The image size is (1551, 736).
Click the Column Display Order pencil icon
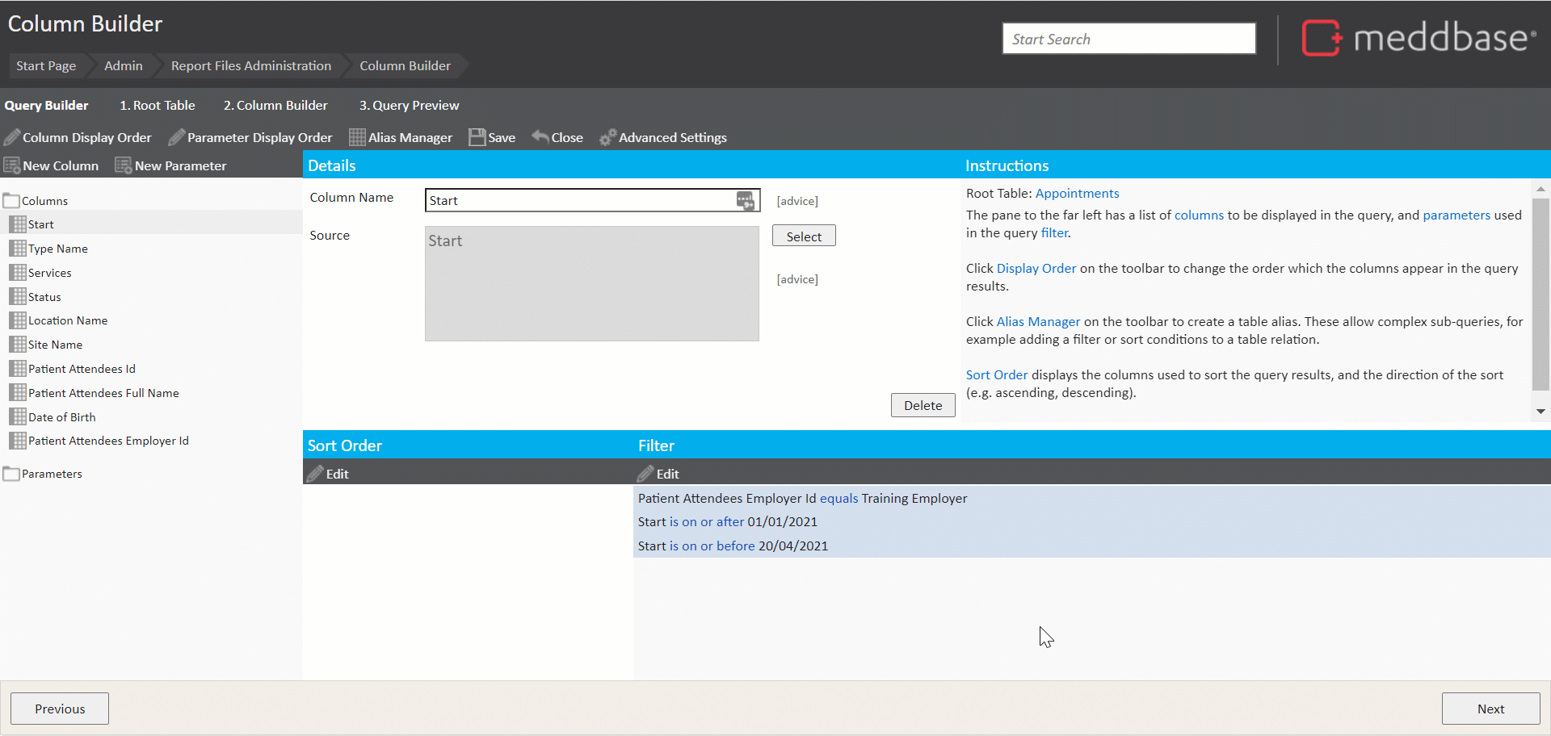[x=12, y=137]
